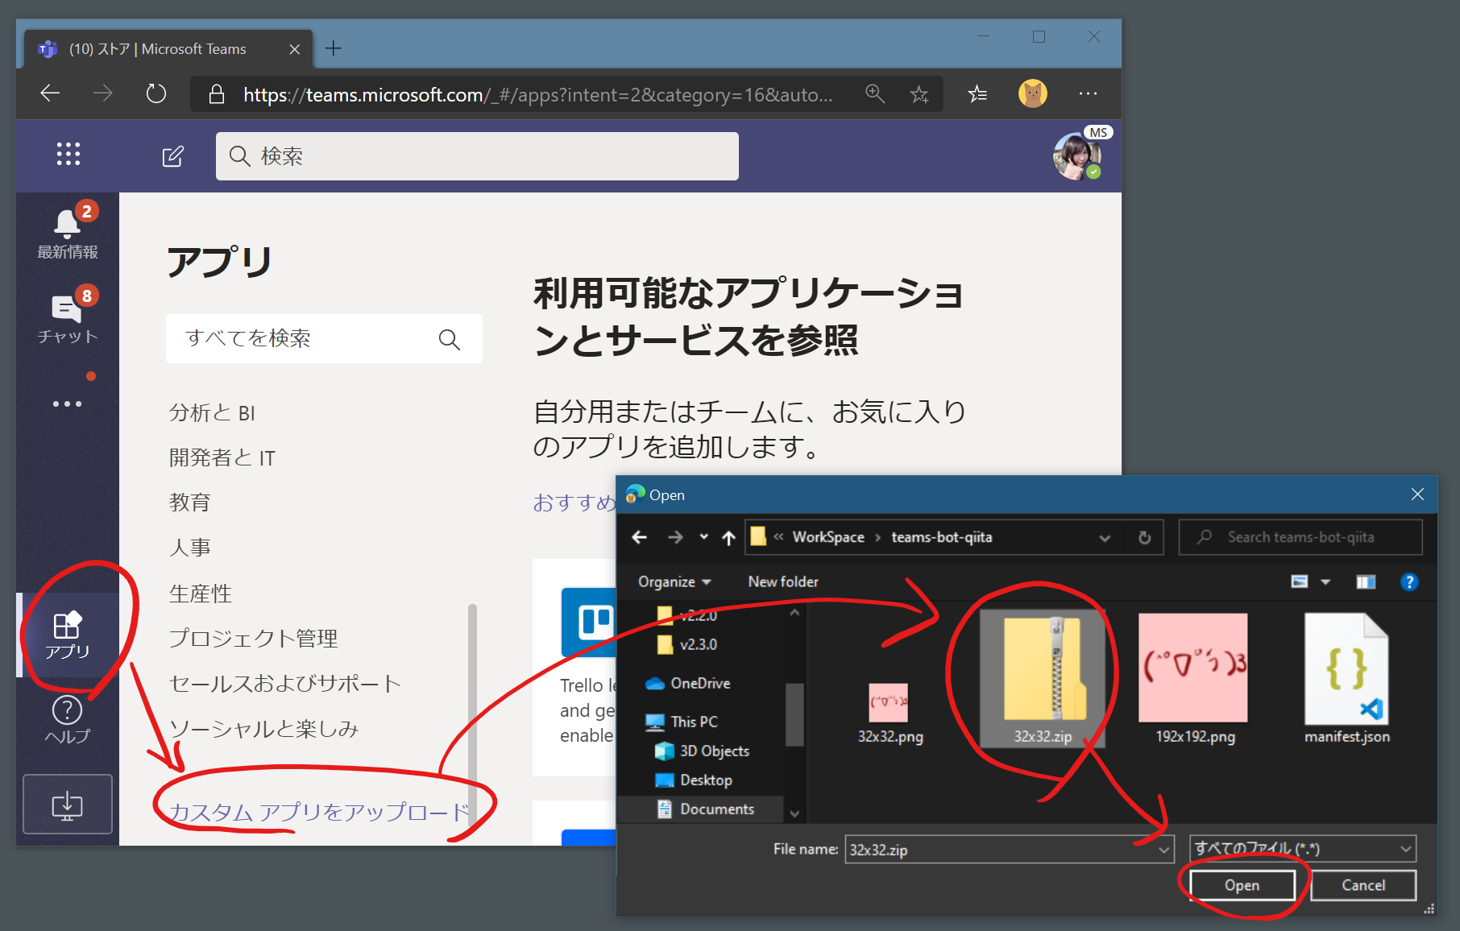Click the Search teams-bot-qiita field
The width and height of the screenshot is (1460, 931).
tap(1300, 537)
